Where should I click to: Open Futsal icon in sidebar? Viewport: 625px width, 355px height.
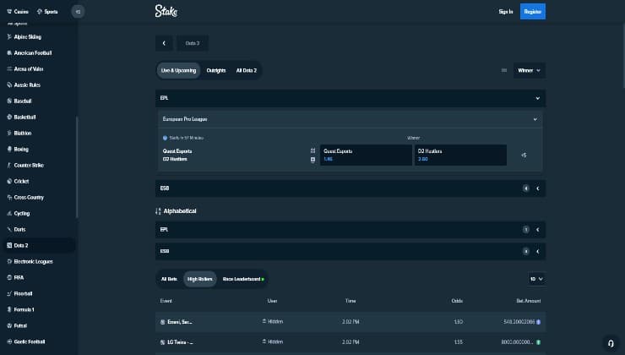pyautogui.click(x=9, y=325)
